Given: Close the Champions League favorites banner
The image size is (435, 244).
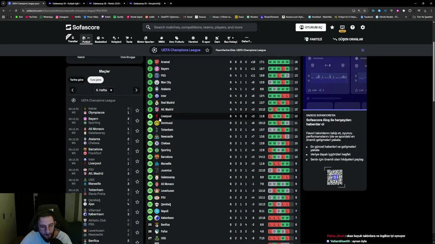Looking at the screenshot, I should pyautogui.click(x=363, y=50).
